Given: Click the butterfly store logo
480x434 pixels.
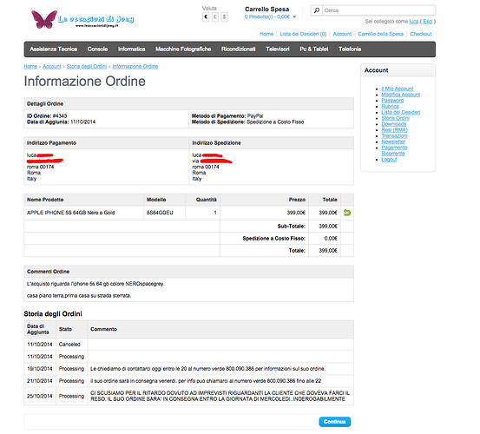Looking at the screenshot, I should click(x=82, y=19).
